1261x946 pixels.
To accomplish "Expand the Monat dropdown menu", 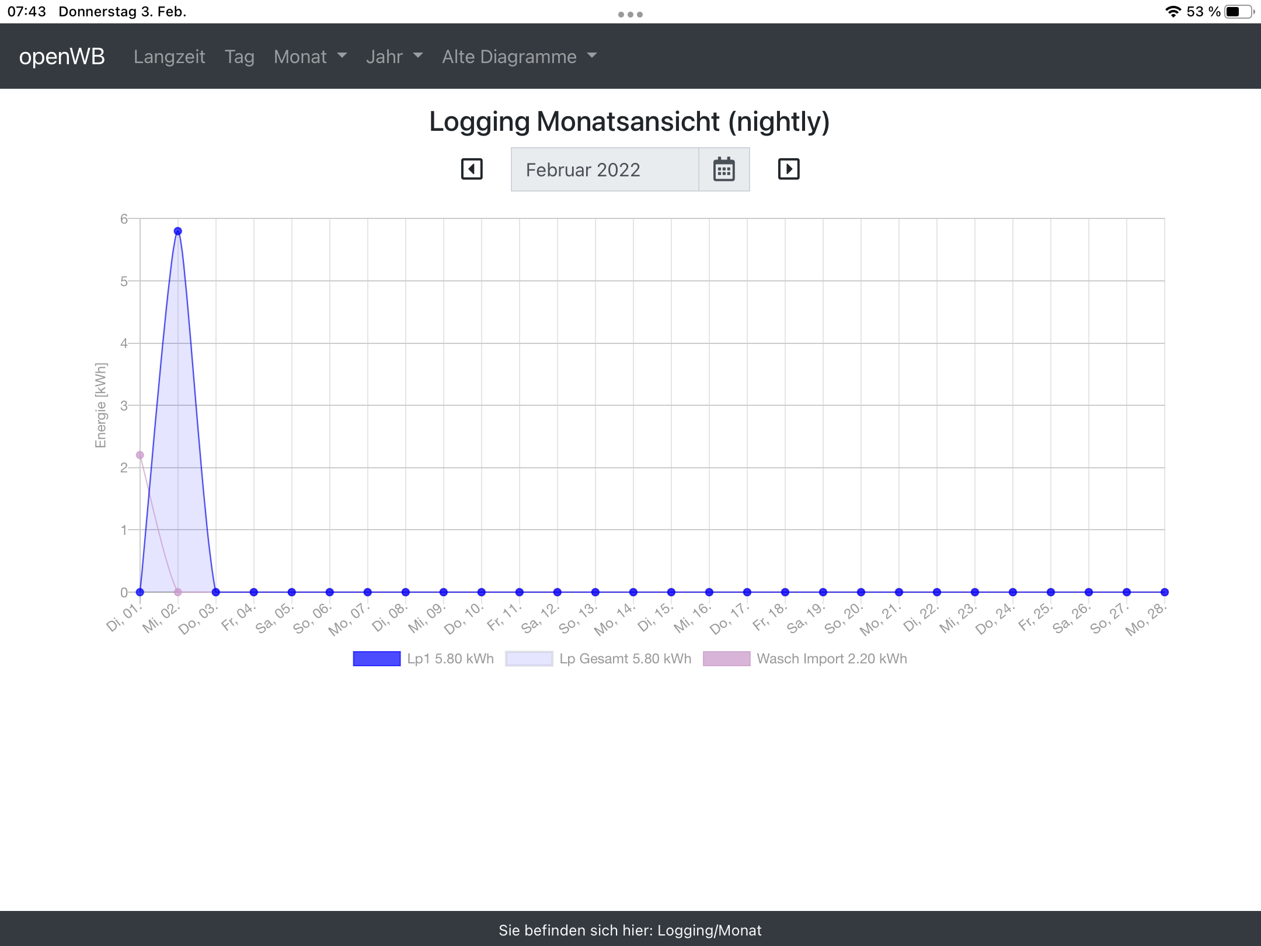I will pyautogui.click(x=310, y=57).
